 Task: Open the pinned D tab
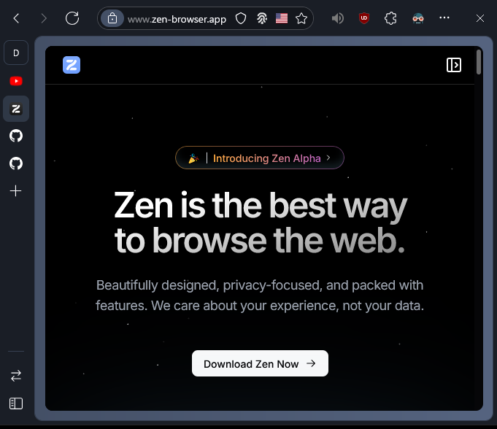pos(16,53)
